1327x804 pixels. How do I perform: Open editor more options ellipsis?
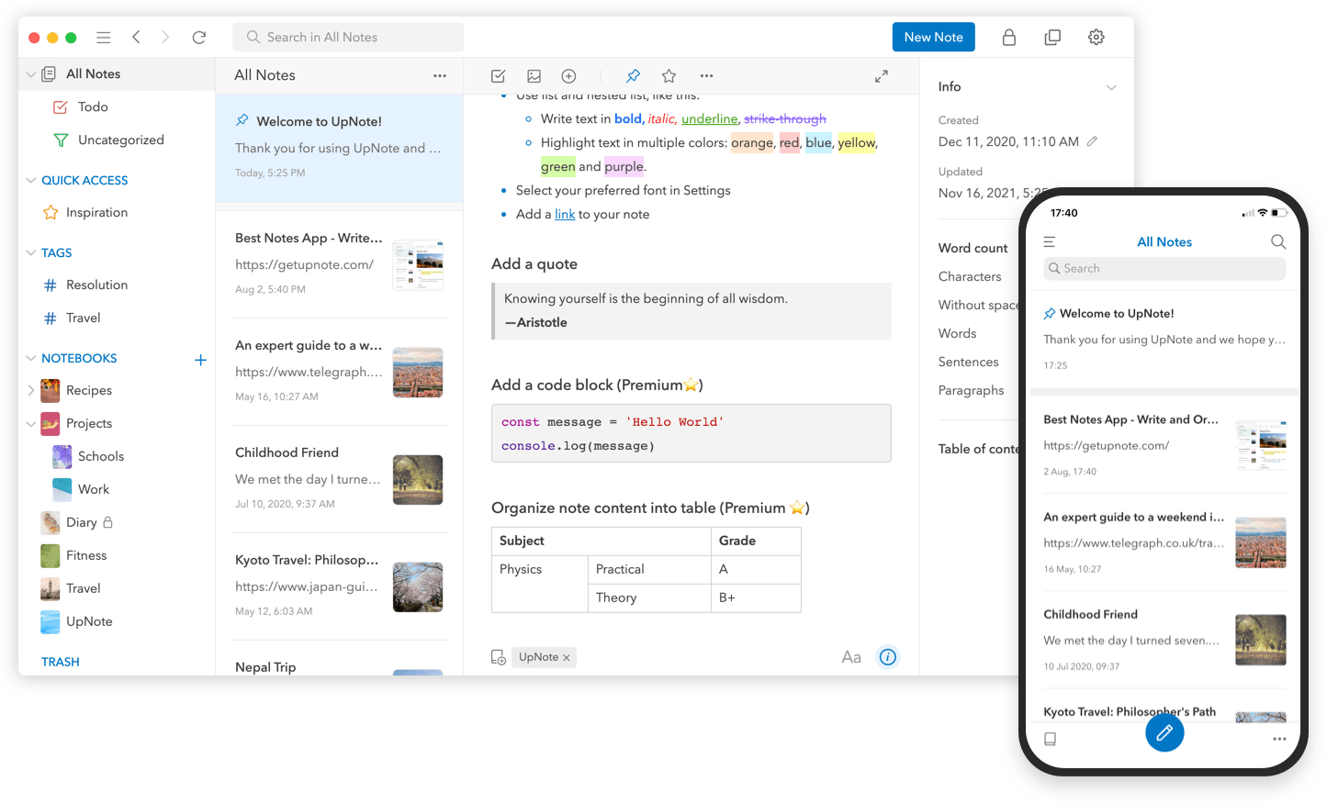tap(706, 76)
